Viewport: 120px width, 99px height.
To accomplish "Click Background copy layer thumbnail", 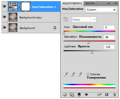I will click(x=13, y=17).
